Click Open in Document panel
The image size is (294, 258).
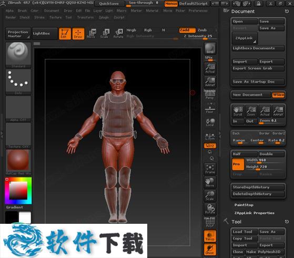click(245, 22)
